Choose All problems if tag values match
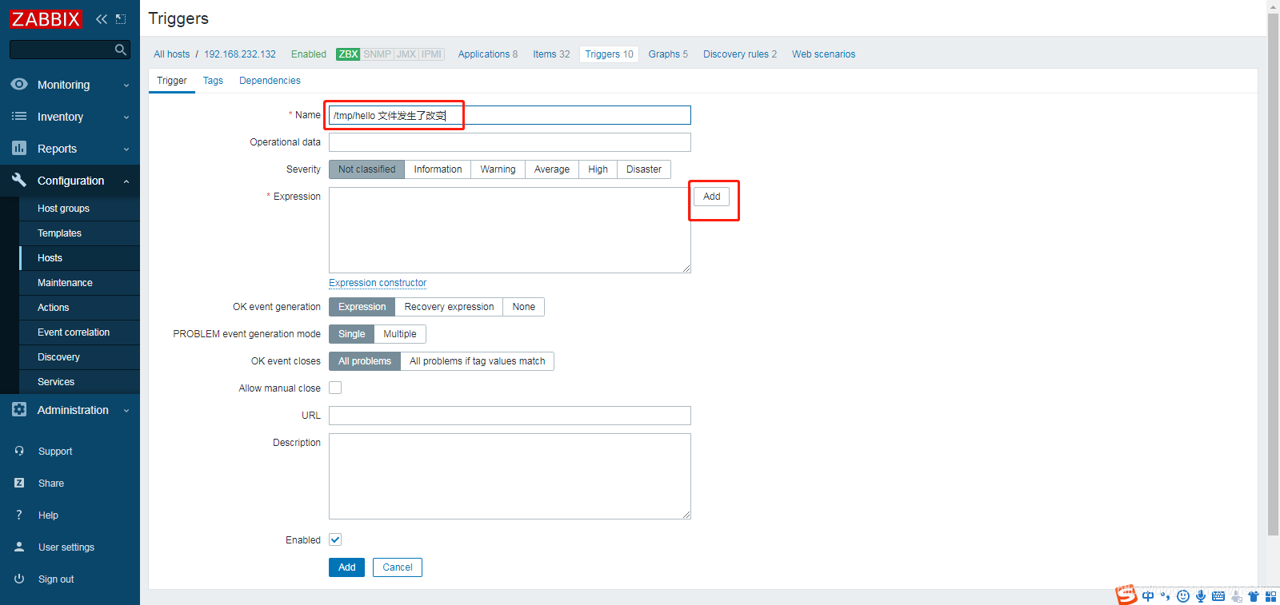The height and width of the screenshot is (605, 1280). 478,361
